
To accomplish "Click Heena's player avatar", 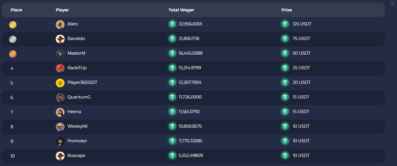I will point(60,112).
